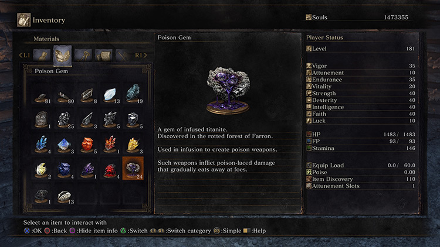Switch to the crossed weapons category tab
The height and width of the screenshot is (247, 440).
click(x=123, y=55)
